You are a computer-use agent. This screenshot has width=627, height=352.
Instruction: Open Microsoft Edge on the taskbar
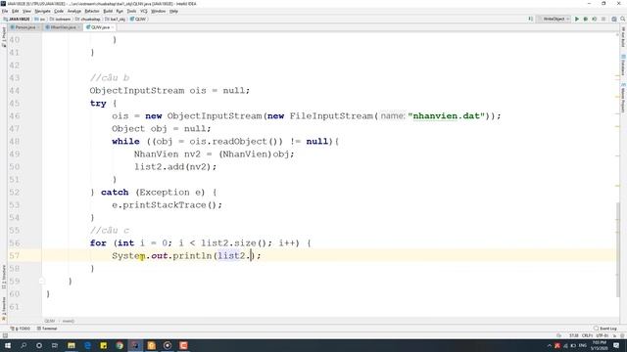[87, 345]
